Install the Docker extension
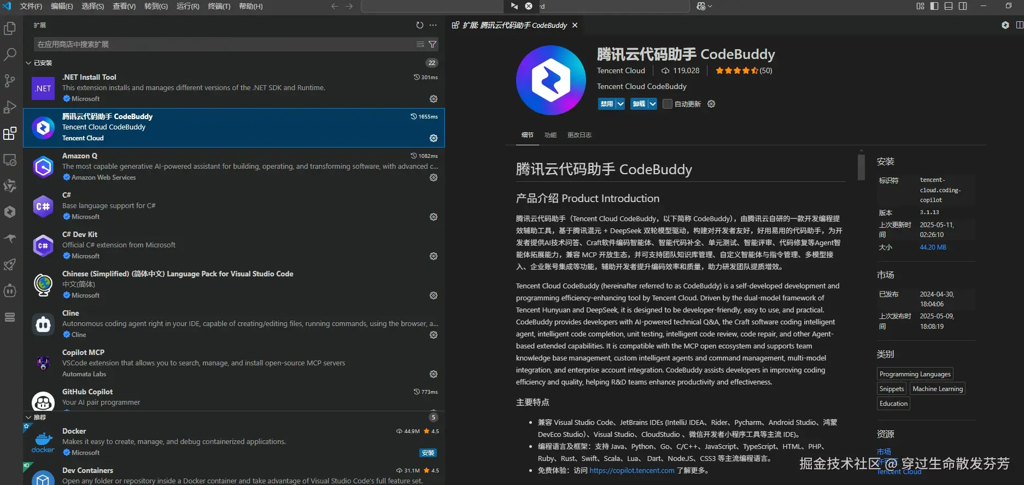Screen dimensions: 1024x485 pyautogui.click(x=428, y=453)
